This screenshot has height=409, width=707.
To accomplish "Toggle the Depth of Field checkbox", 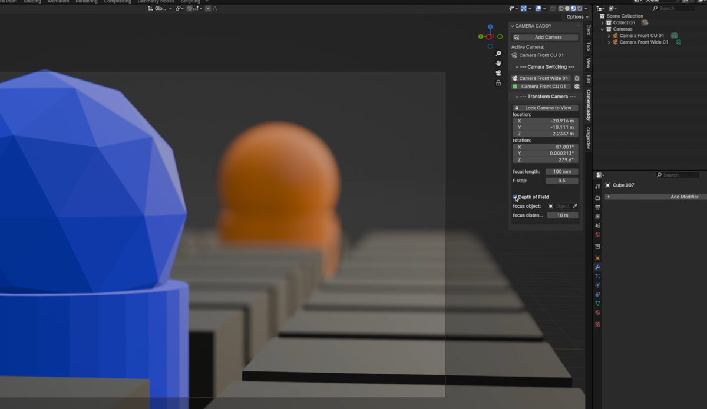I will coord(515,197).
